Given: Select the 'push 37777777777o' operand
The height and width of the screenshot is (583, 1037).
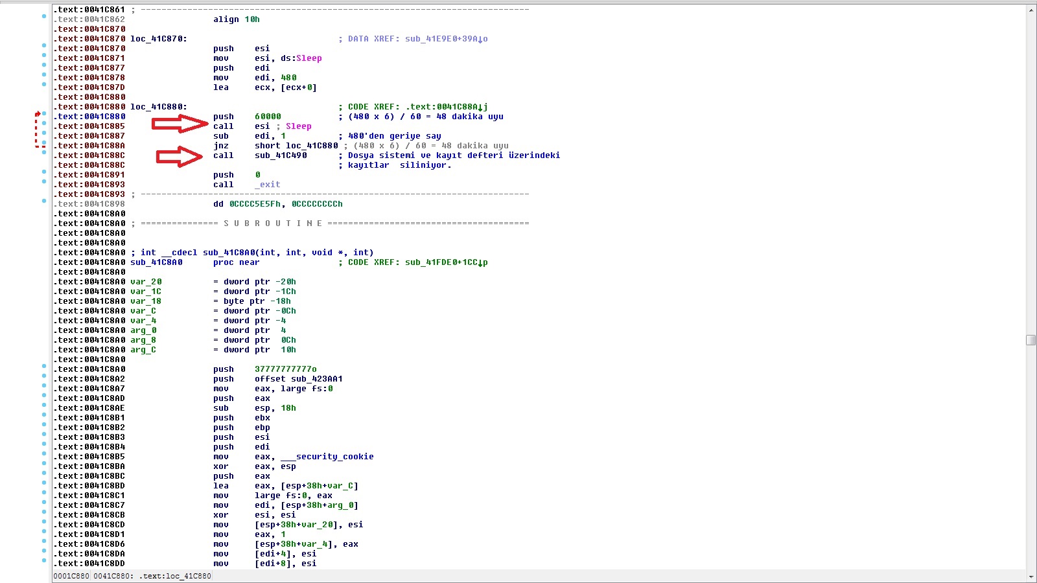Looking at the screenshot, I should coord(286,369).
